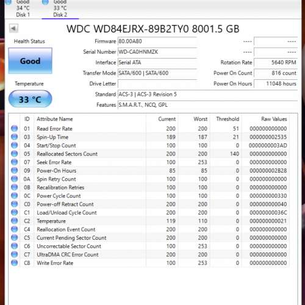Image resolution: width=305 pixels, height=305 pixels.
Task: Click status orb for Read Error Rate
Action: (x=14, y=129)
